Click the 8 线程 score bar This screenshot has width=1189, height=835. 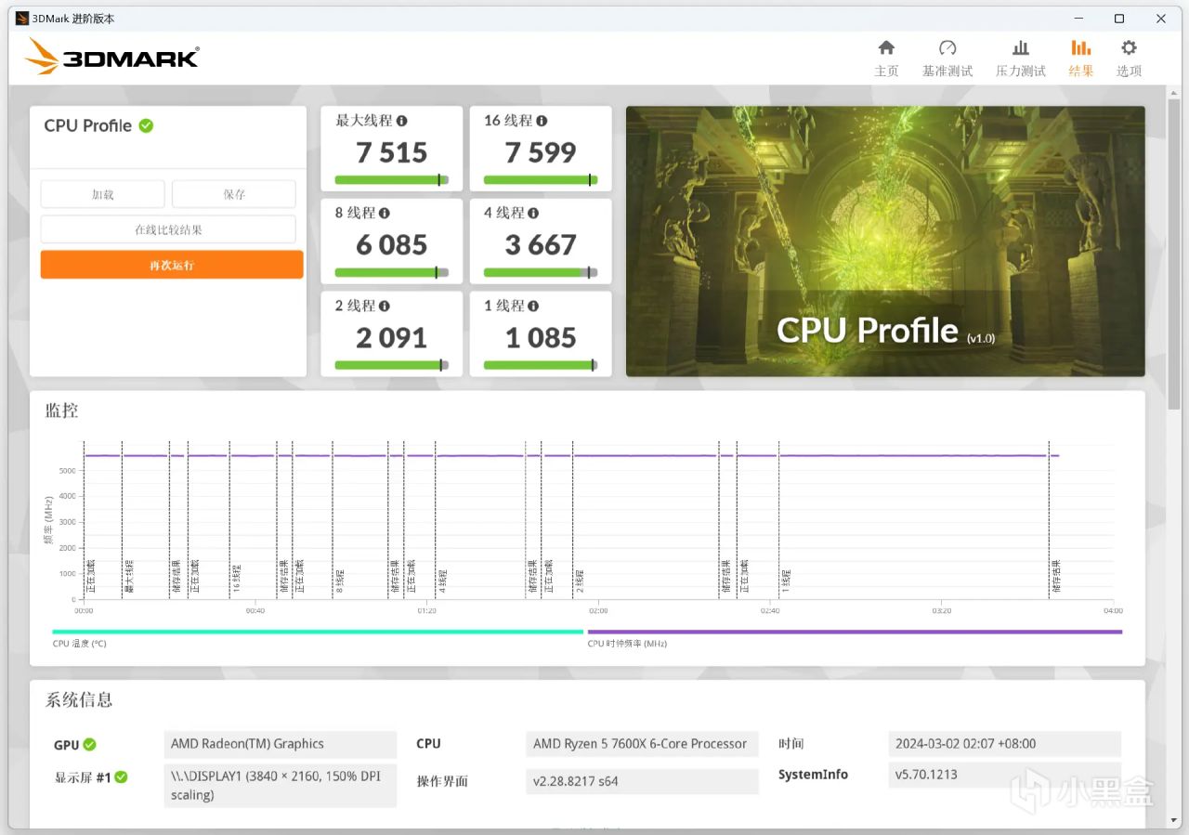pyautogui.click(x=392, y=273)
